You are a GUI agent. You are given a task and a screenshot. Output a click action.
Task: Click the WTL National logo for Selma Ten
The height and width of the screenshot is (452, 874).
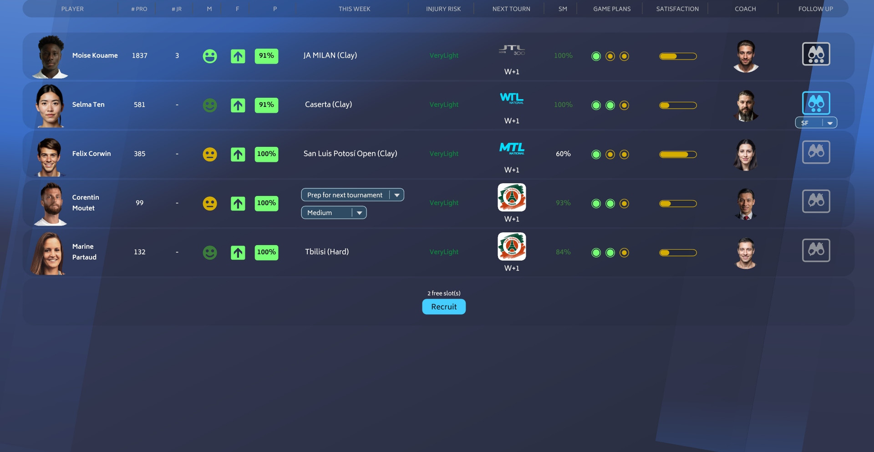[x=512, y=99]
